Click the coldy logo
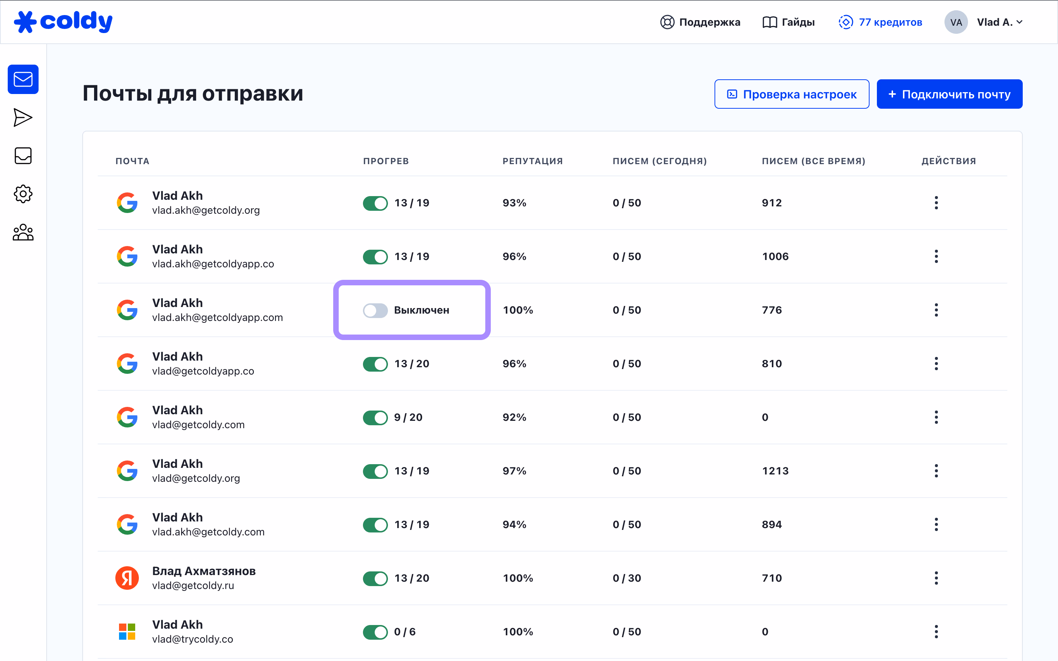 click(64, 22)
